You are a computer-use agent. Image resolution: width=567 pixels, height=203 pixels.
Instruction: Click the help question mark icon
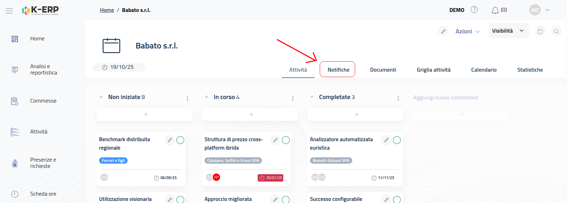[x=474, y=10]
